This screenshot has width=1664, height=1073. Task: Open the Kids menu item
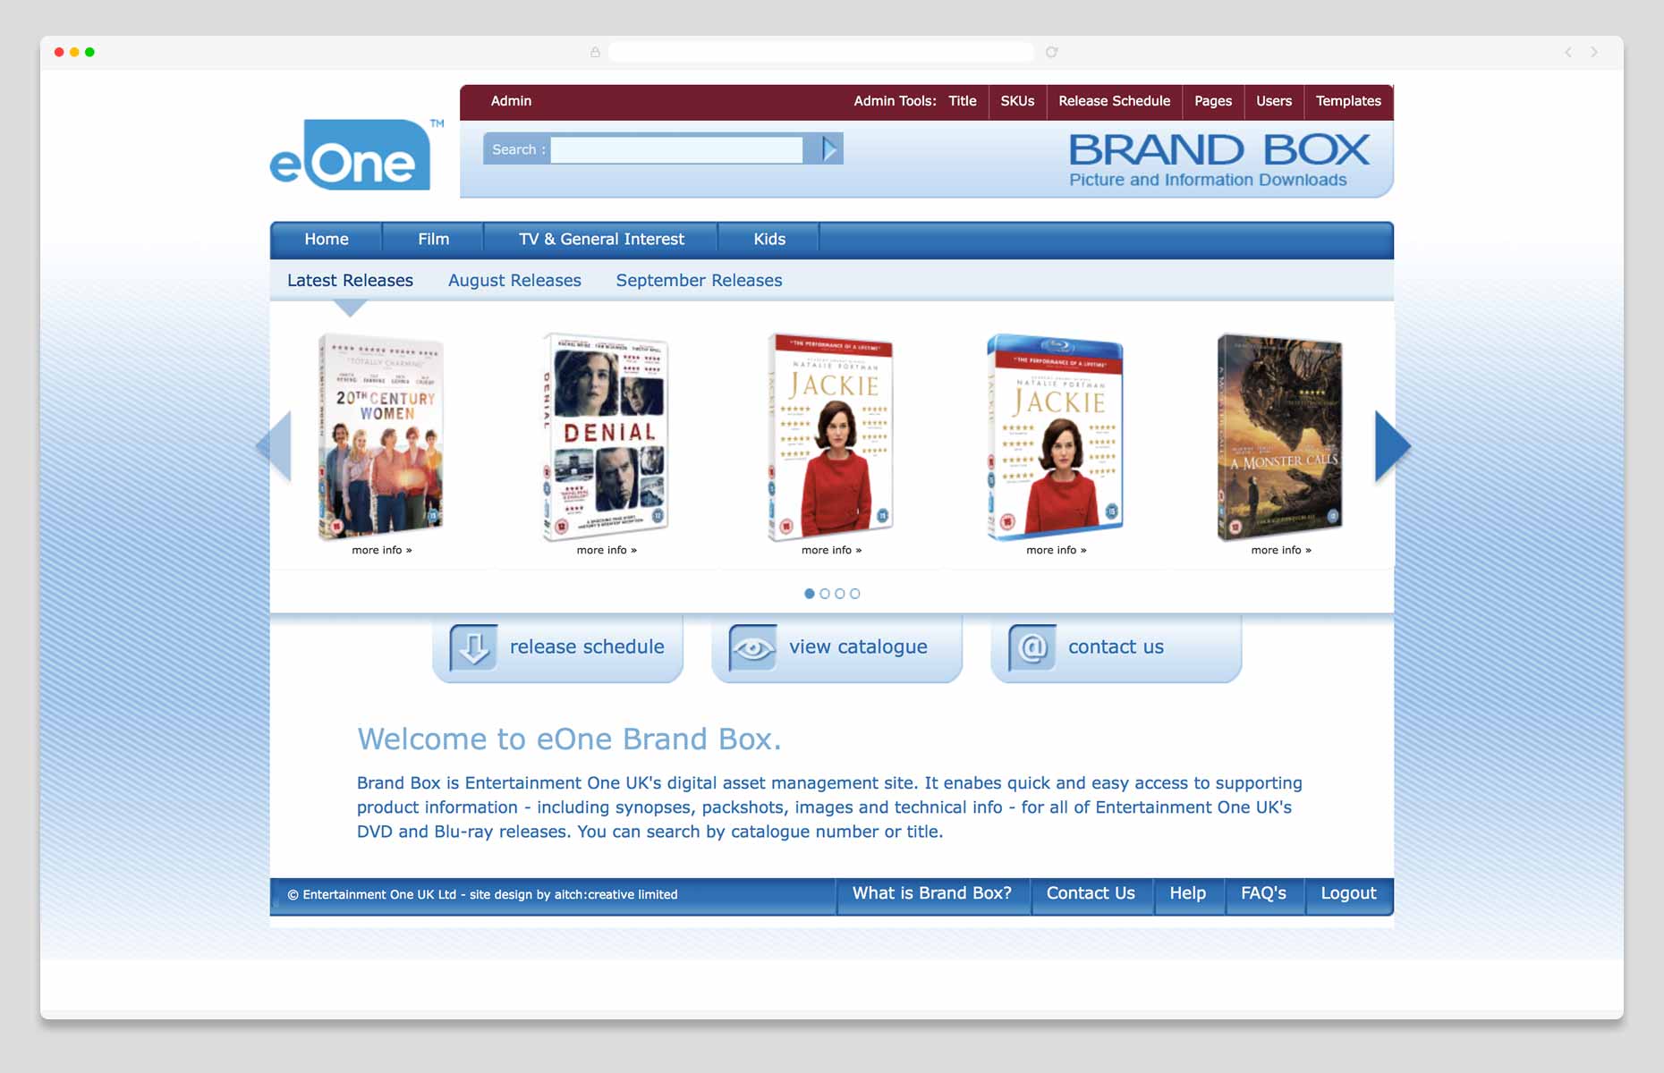pos(769,240)
